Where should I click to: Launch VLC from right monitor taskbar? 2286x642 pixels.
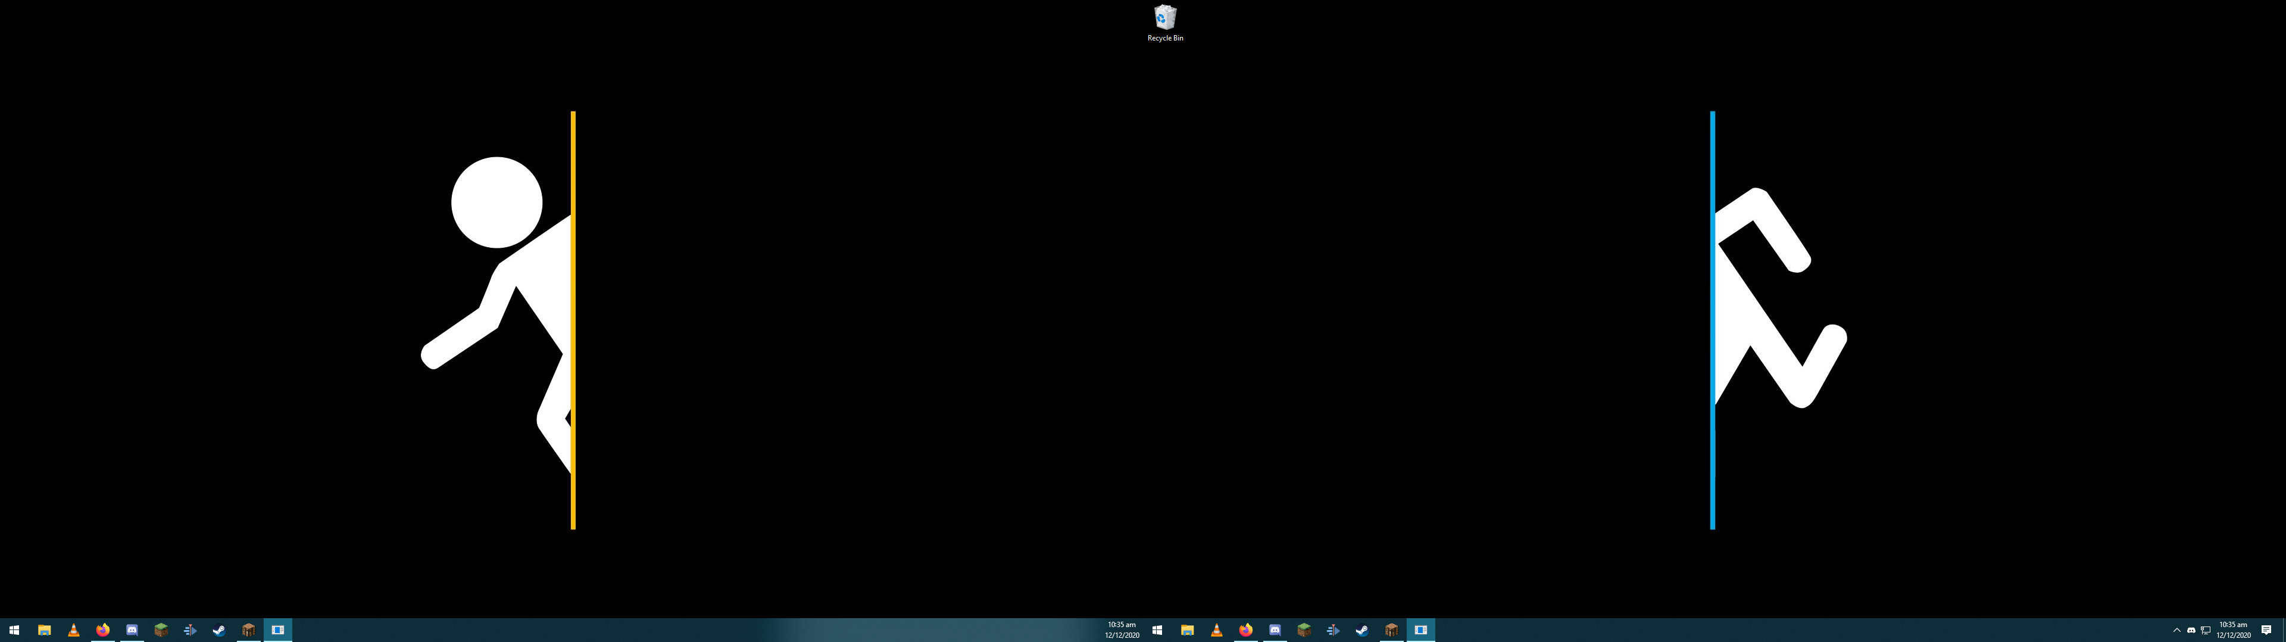[x=1216, y=631]
